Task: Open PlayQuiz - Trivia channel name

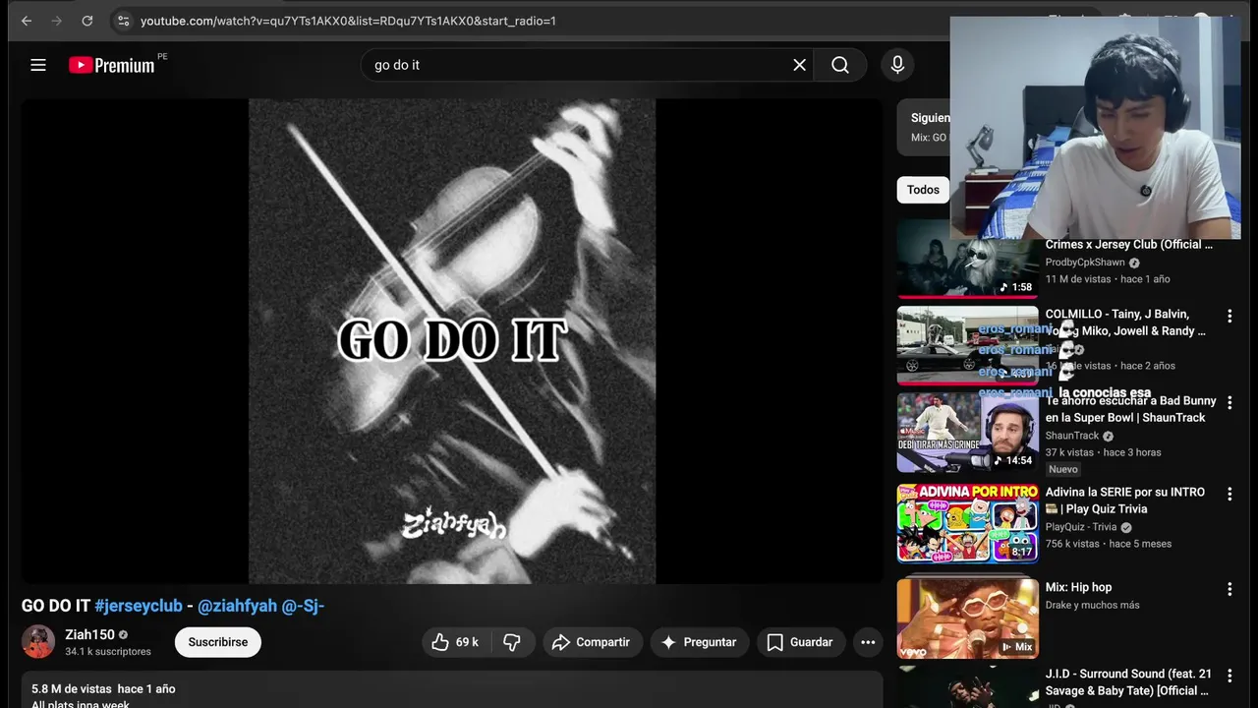Action: pyautogui.click(x=1081, y=527)
